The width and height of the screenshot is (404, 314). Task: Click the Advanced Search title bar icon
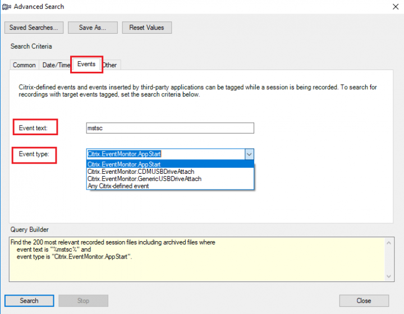tap(6, 7)
